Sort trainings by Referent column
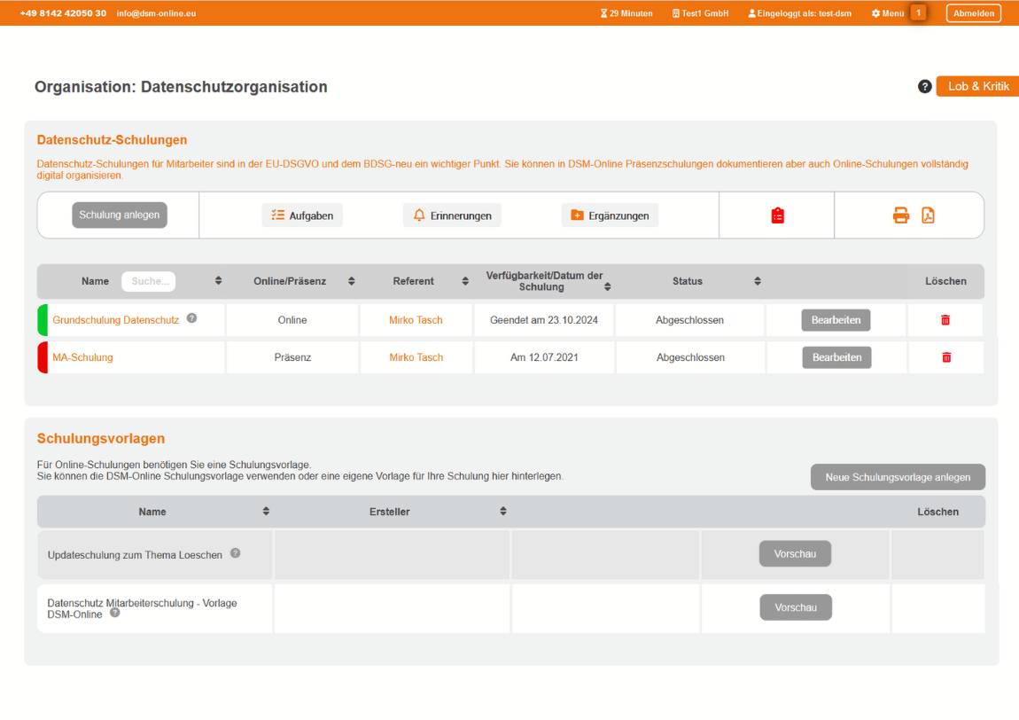 pyautogui.click(x=465, y=281)
